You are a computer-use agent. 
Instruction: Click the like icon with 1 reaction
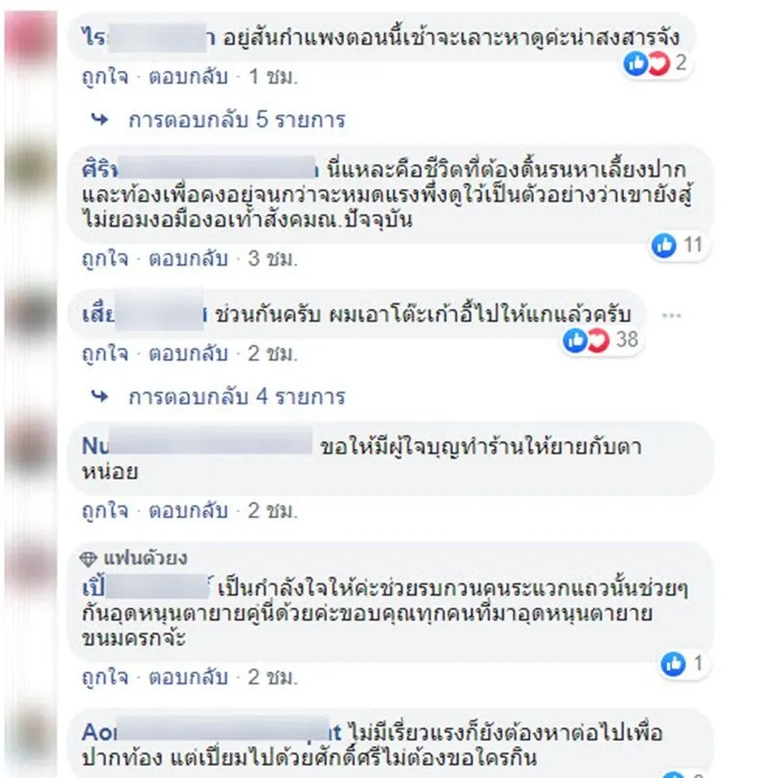(x=673, y=664)
